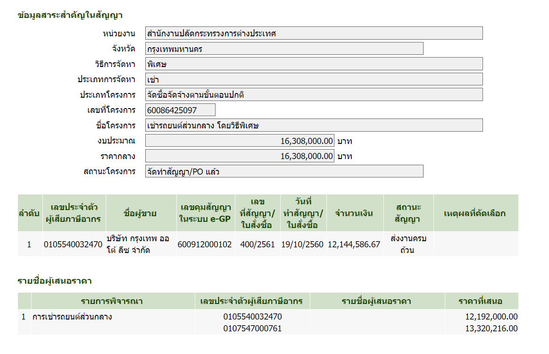Click the จำนวนเงิน column header

(x=354, y=213)
